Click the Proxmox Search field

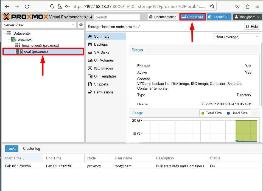tap(117, 17)
